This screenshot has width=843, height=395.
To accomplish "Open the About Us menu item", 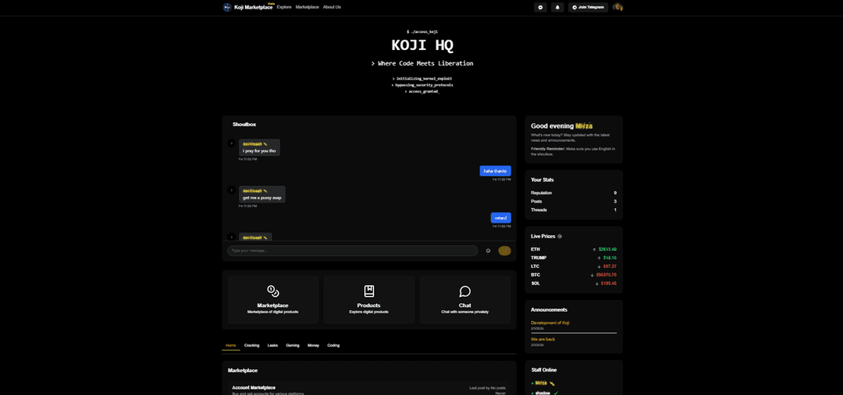I will (332, 7).
